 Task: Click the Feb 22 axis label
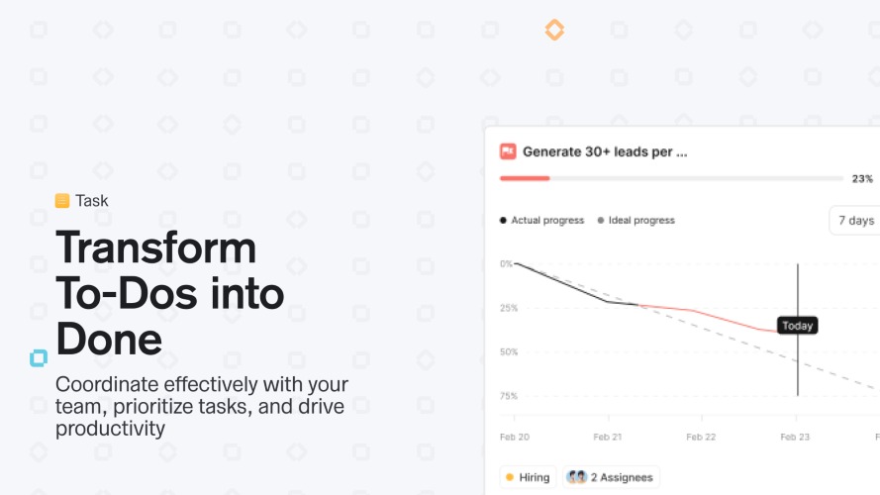(701, 437)
